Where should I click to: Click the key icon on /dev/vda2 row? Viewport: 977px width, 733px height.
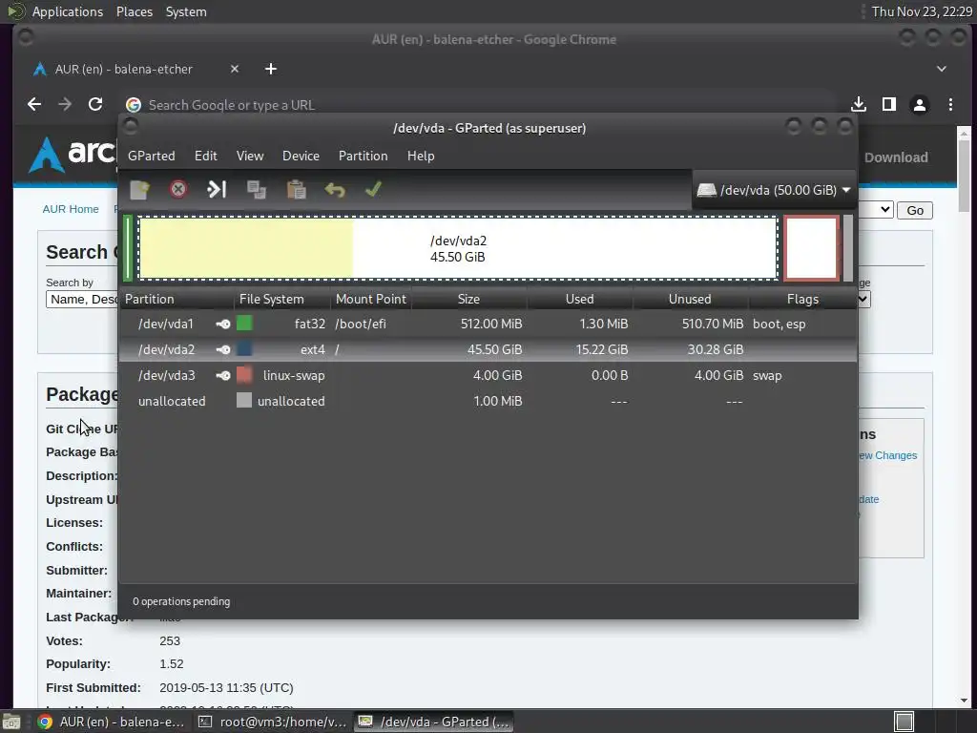223,349
